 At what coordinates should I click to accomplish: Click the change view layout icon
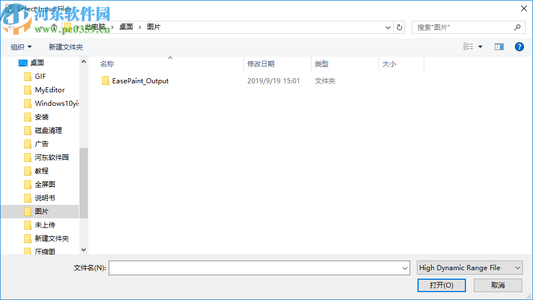[x=468, y=47]
